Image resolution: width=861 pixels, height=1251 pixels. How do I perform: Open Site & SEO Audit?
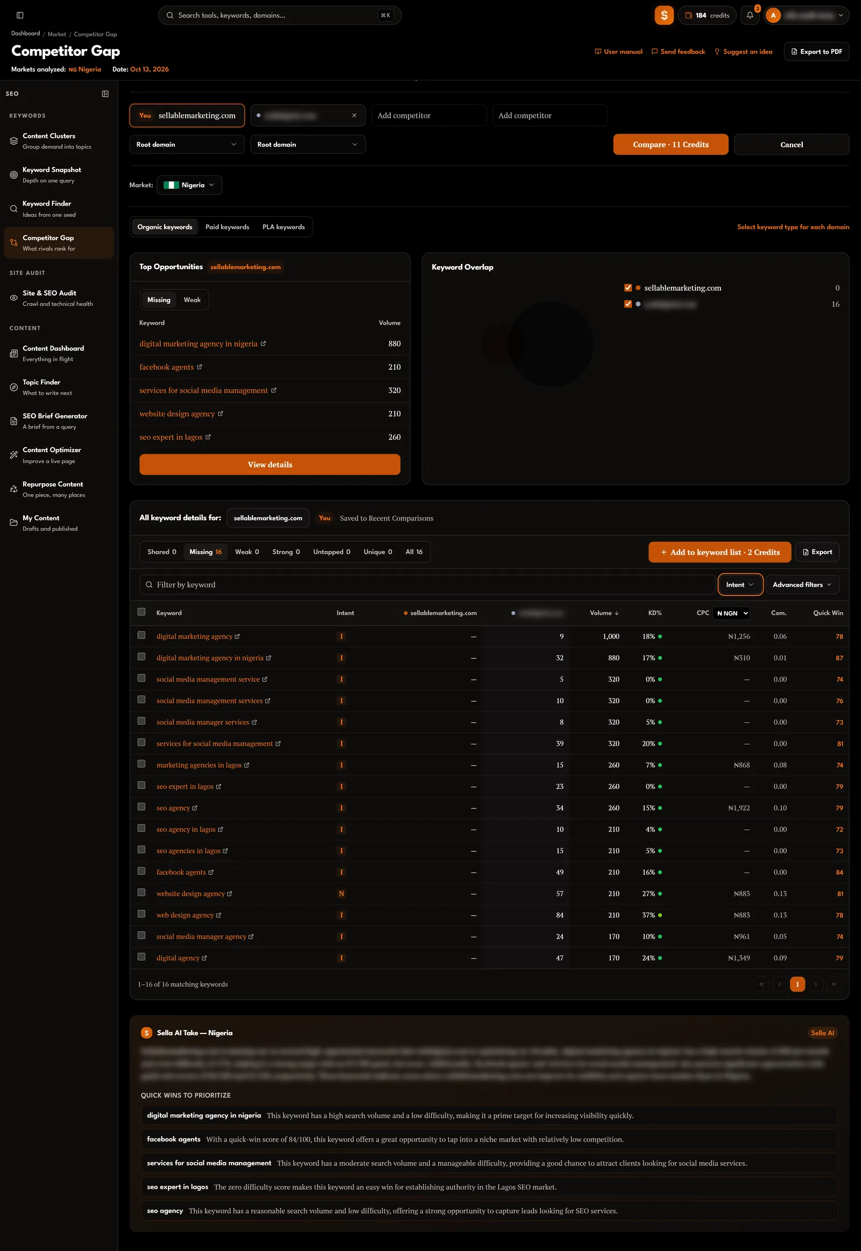click(59, 298)
